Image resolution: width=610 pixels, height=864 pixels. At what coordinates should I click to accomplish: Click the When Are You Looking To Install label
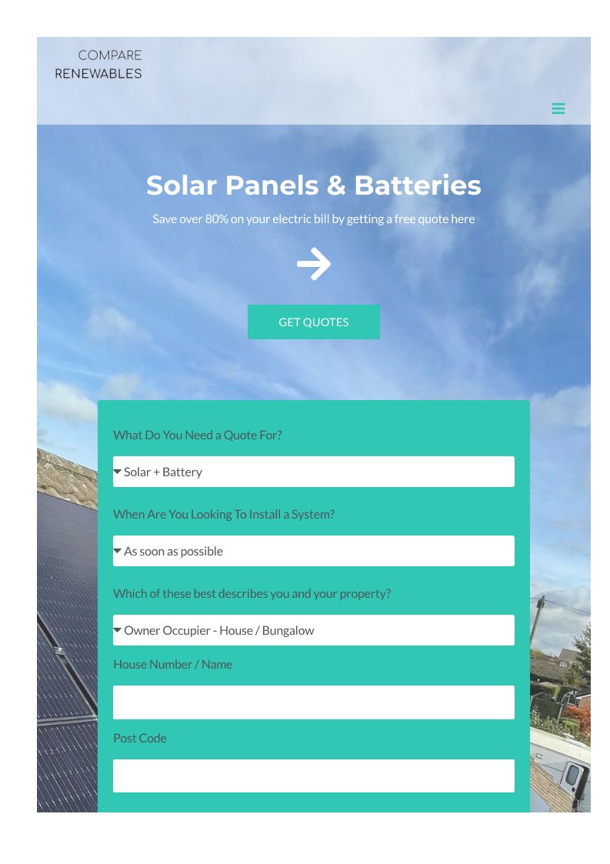pyautogui.click(x=224, y=514)
